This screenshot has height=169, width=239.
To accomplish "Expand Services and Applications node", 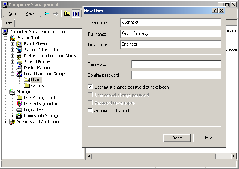I will coord(6,122).
